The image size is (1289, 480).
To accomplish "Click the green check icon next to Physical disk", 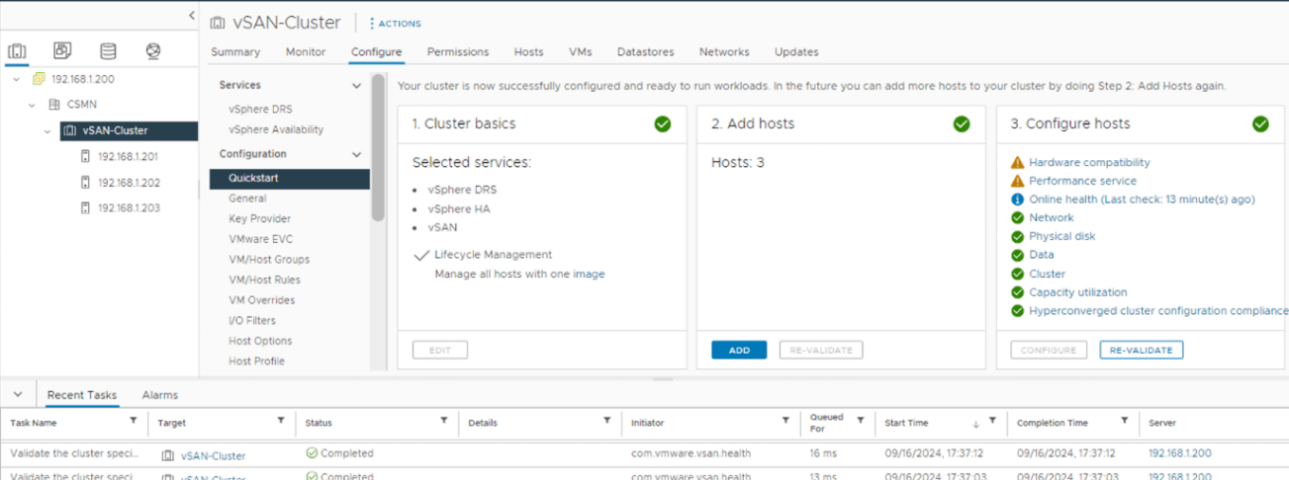I will (1017, 236).
